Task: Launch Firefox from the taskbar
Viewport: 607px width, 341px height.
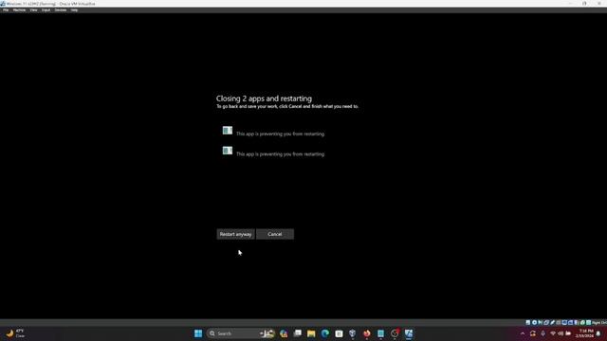Action: [x=367, y=333]
